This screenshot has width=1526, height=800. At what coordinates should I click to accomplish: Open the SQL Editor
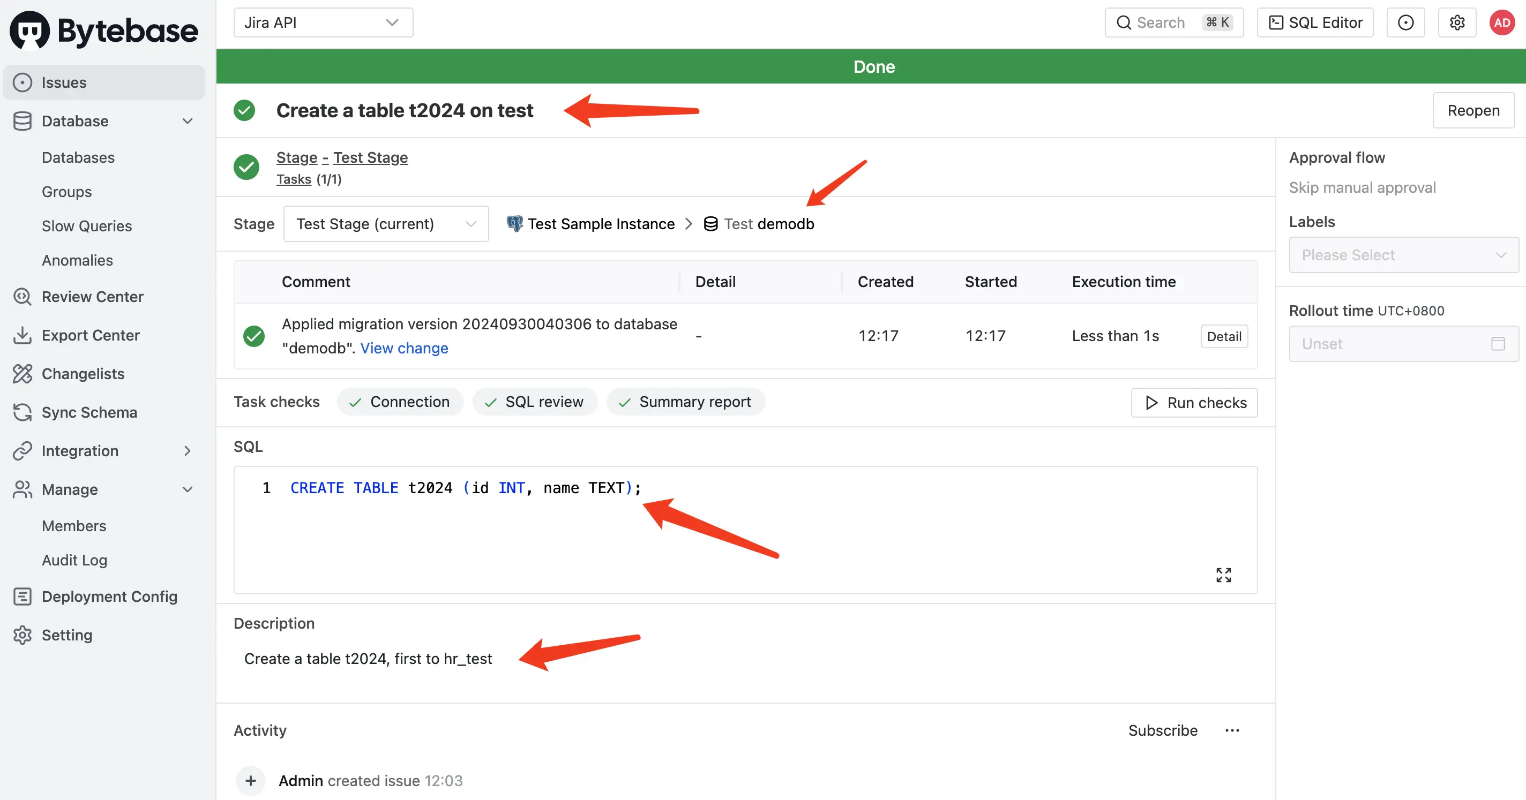(x=1314, y=22)
